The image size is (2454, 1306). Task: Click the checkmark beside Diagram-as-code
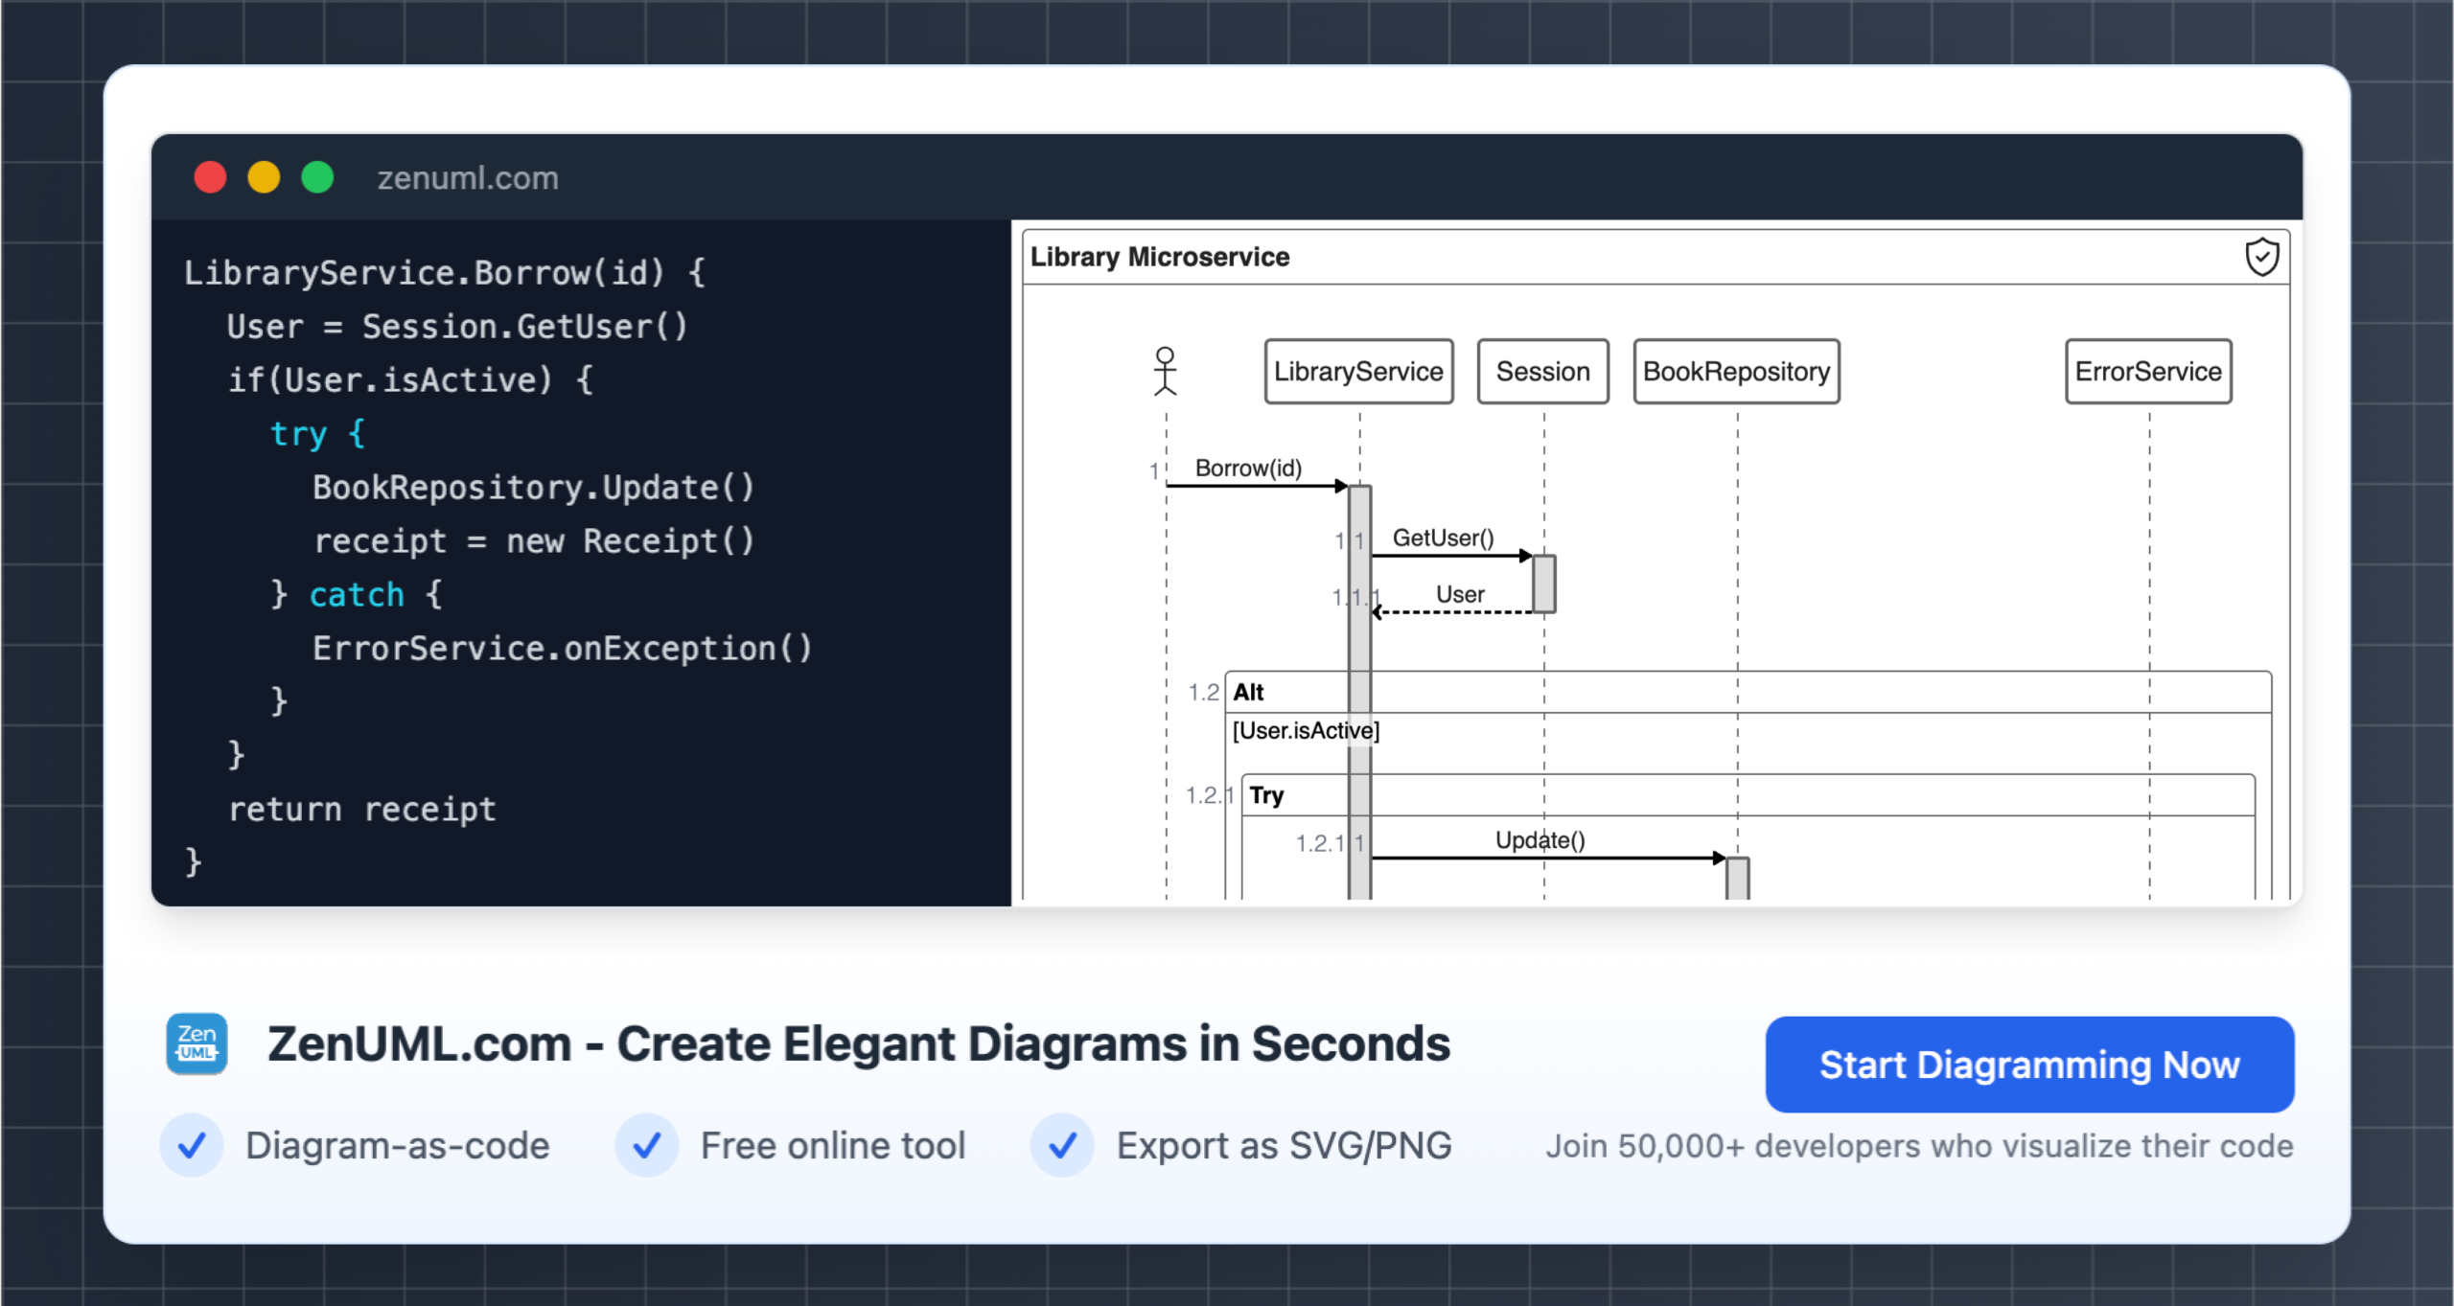point(192,1146)
